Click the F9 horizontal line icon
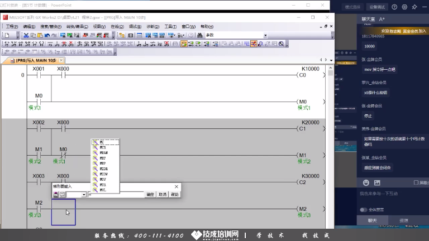429x241 pixels. 50,44
